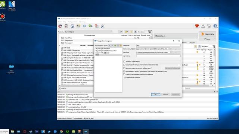Viewport: 239px width, 134px height.
Task: Click the Move down icon in dialog
Action: (x=118, y=45)
